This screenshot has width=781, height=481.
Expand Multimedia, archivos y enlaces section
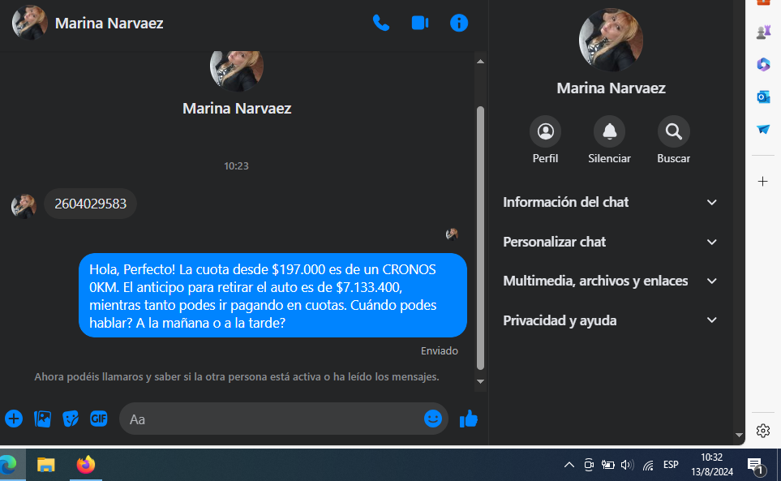(610, 281)
